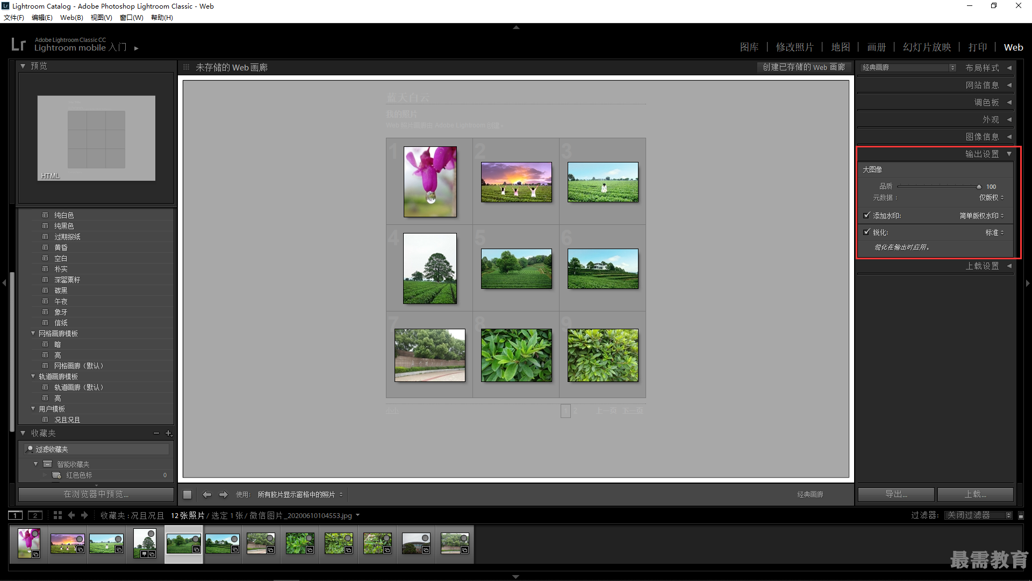Switch to 打印 module
This screenshot has width=1032, height=581.
tap(978, 47)
